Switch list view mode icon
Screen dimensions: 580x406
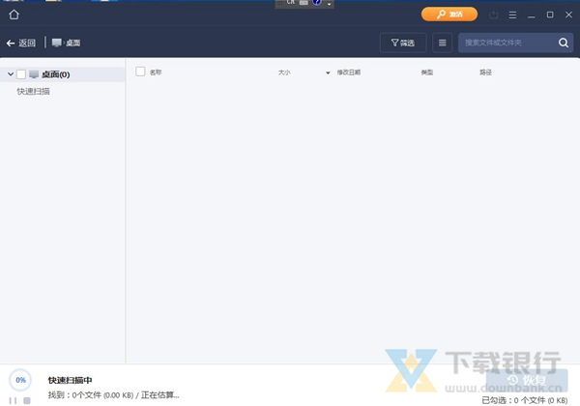(x=442, y=43)
